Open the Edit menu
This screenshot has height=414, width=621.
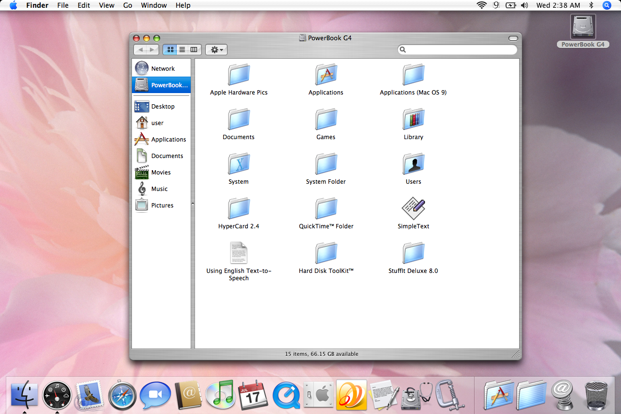point(83,5)
